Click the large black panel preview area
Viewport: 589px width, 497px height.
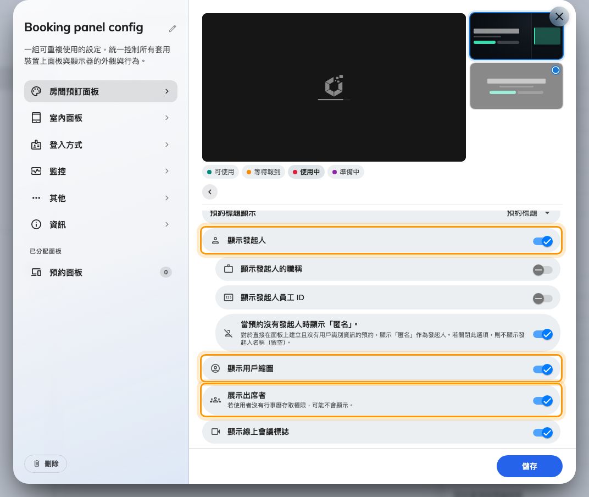click(x=334, y=87)
